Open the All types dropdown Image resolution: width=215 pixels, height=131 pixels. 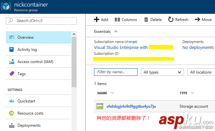point(162,72)
